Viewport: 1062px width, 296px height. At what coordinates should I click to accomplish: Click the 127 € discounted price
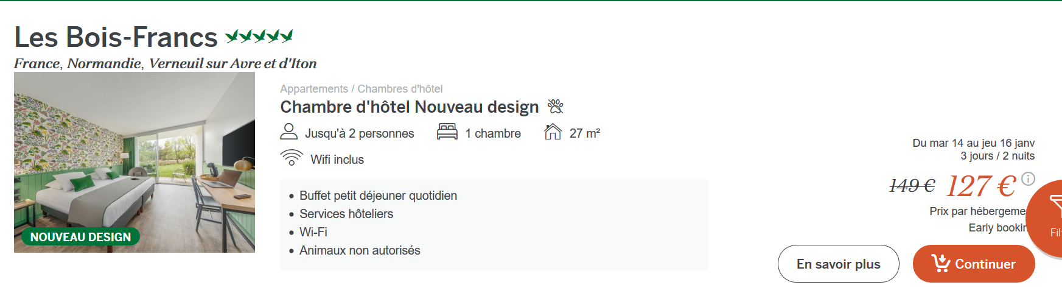pos(981,185)
